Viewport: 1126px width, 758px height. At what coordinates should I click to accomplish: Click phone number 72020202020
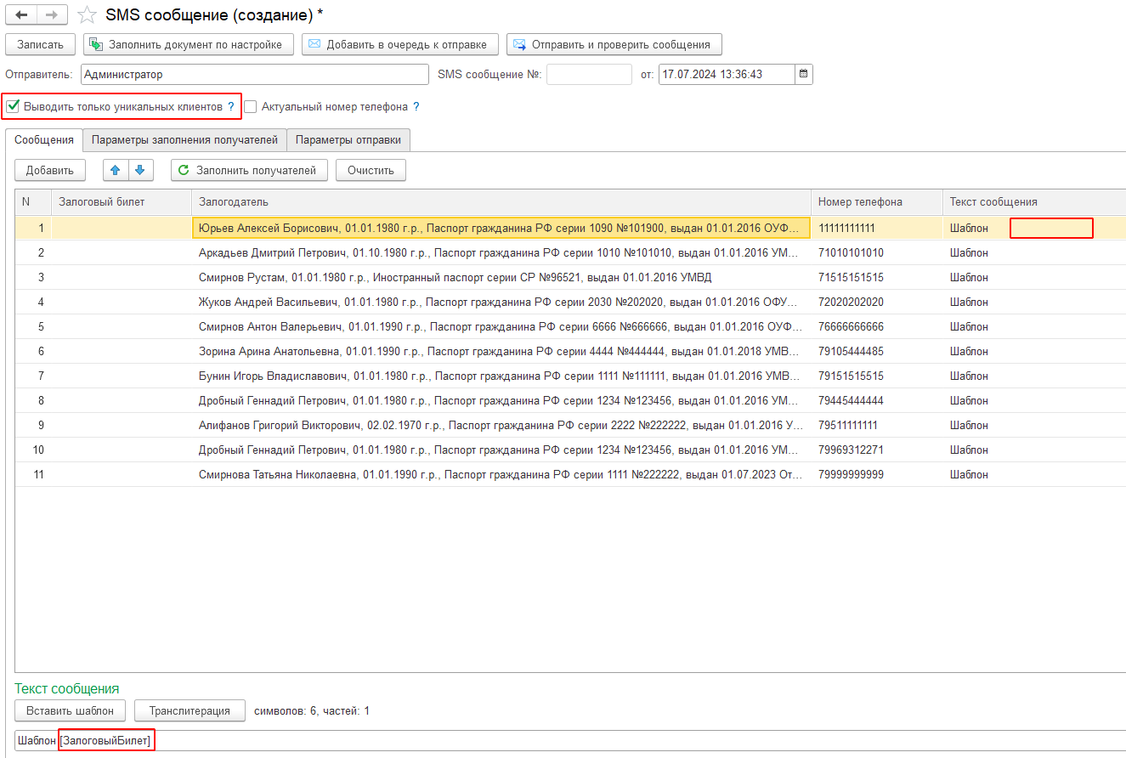tap(851, 302)
